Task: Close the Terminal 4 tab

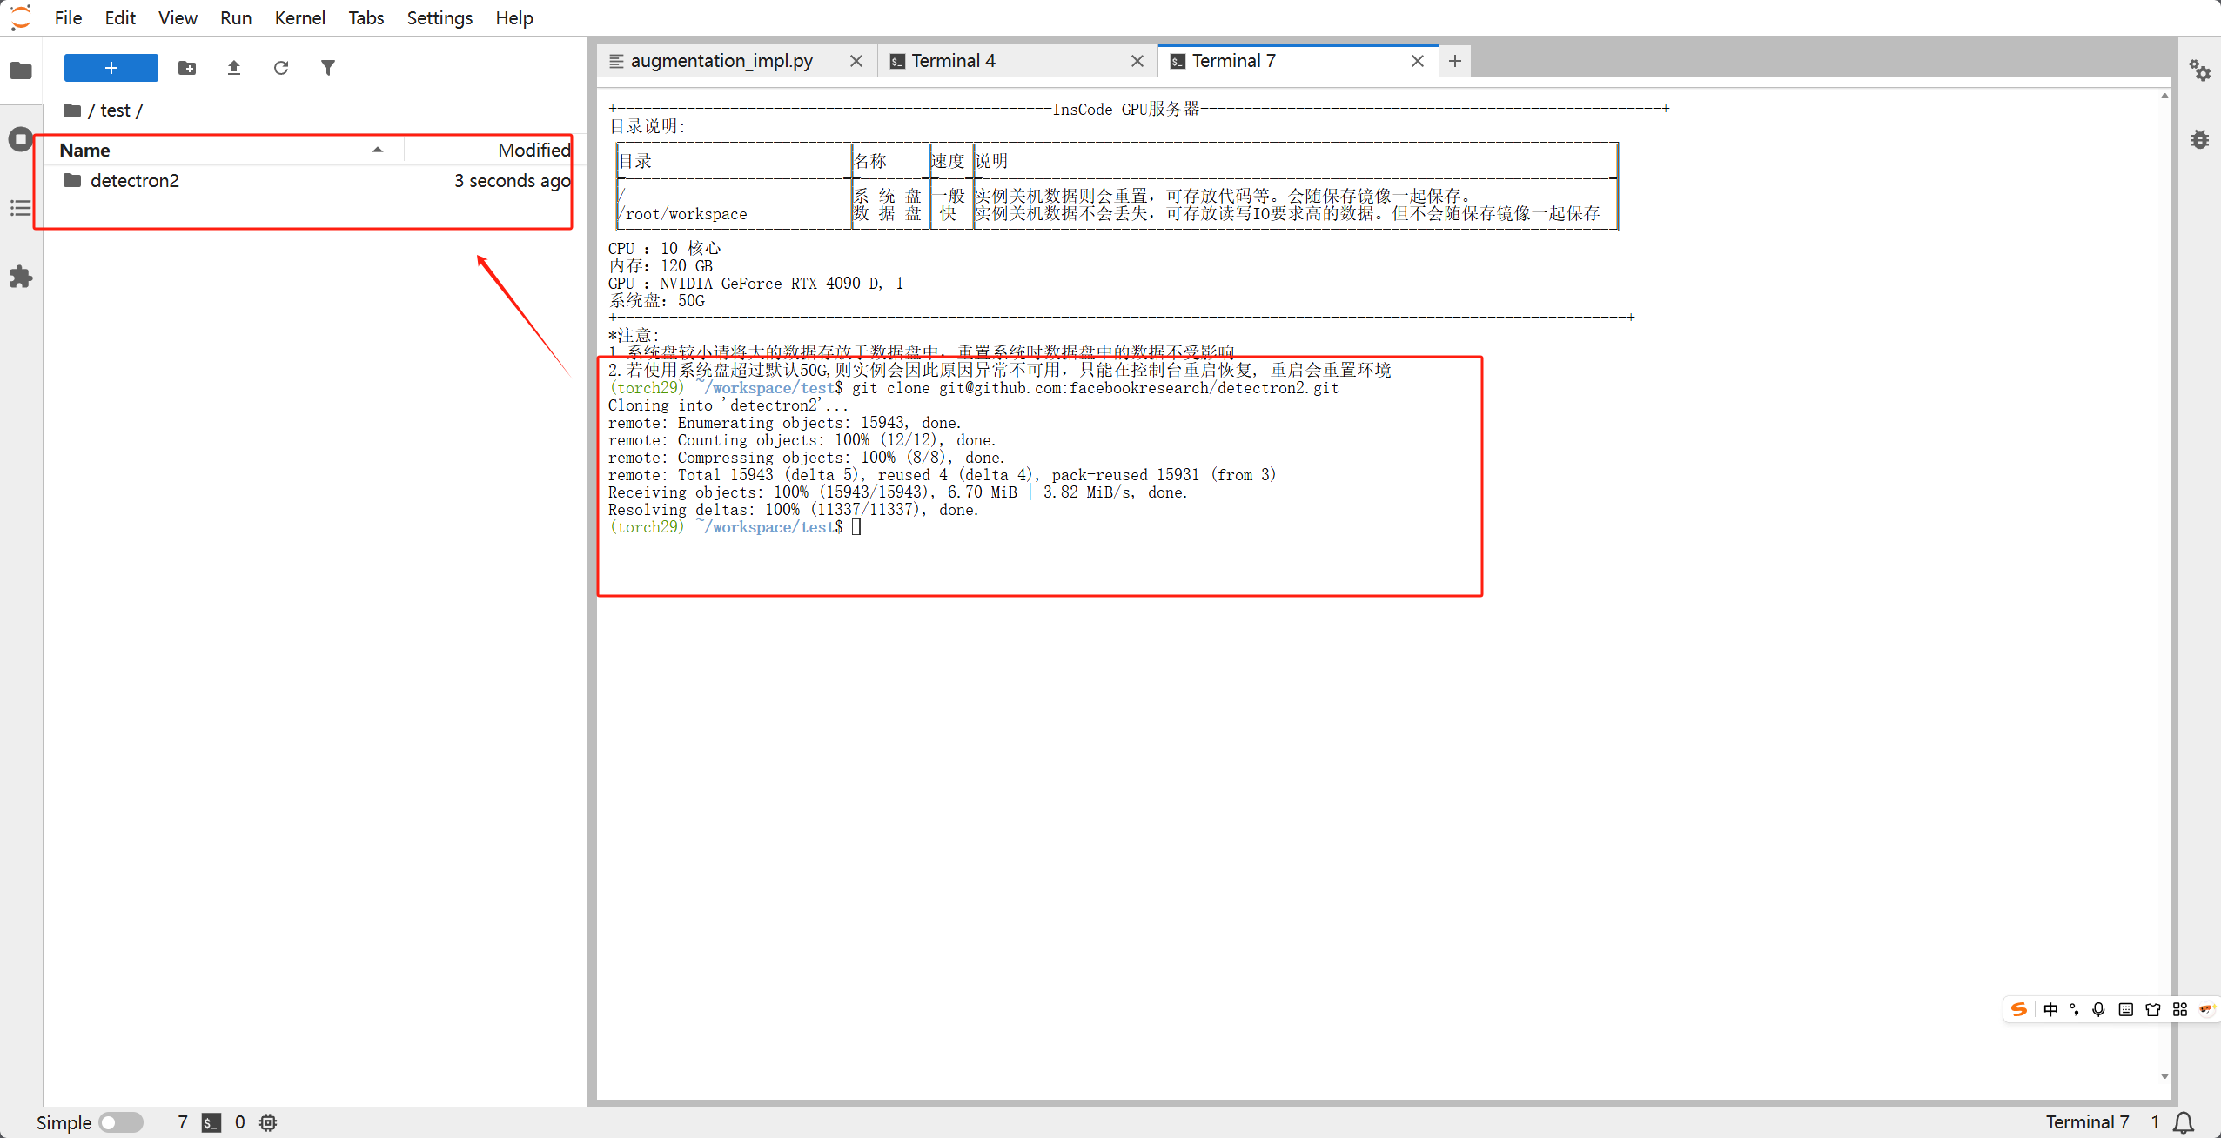Action: point(1137,61)
